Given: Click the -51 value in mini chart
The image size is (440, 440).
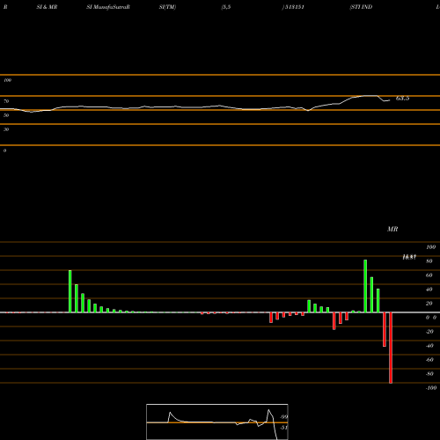Looking at the screenshot, I should (x=284, y=428).
